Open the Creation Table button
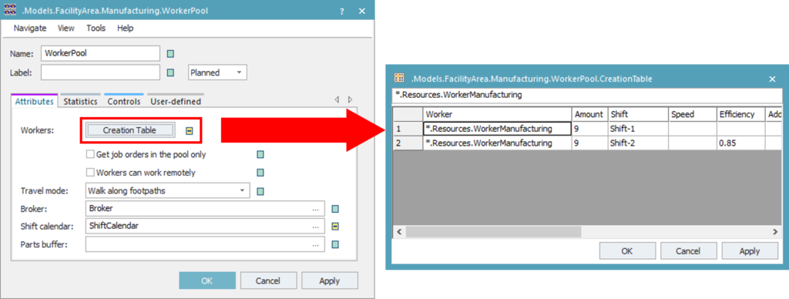This screenshot has width=789, height=299. (x=129, y=130)
